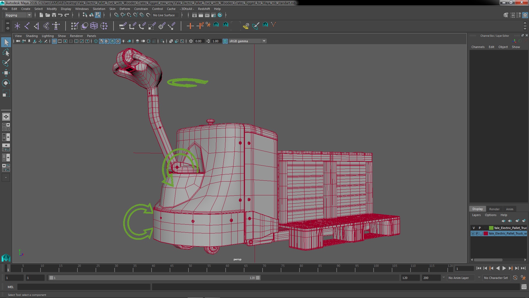Click the Play forwards button

[x=504, y=268]
